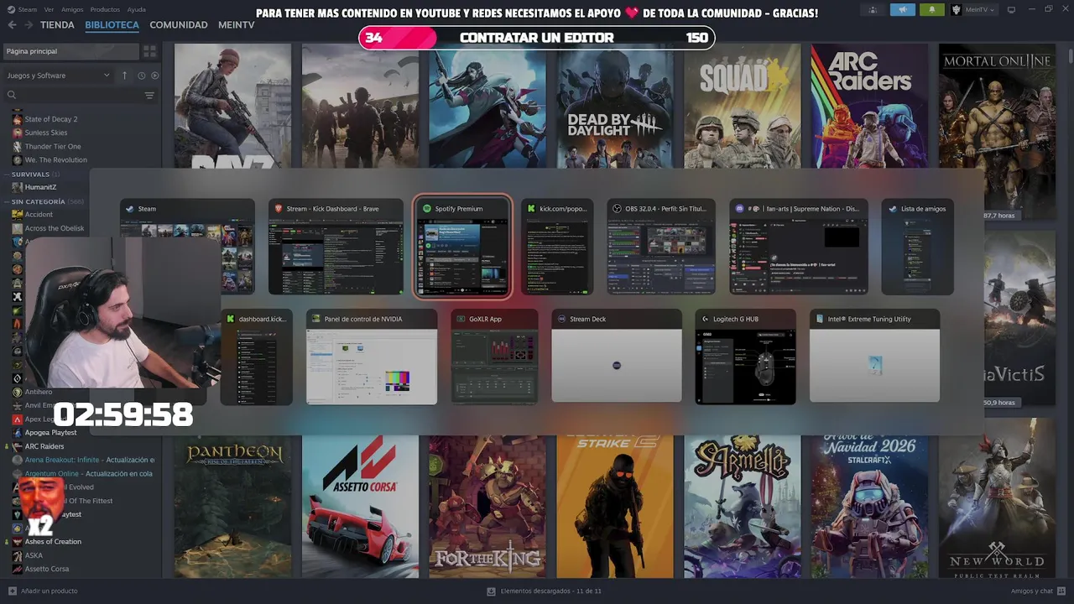Screen dimensions: 1074x604
Task: Open the Ayuda menu
Action: click(x=136, y=9)
